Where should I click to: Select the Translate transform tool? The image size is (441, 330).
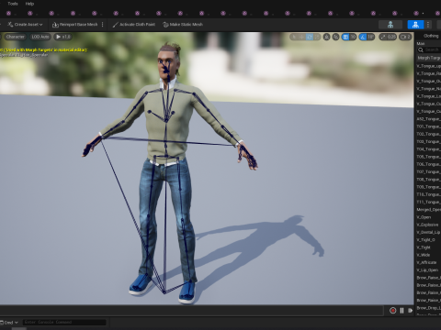[301, 37]
